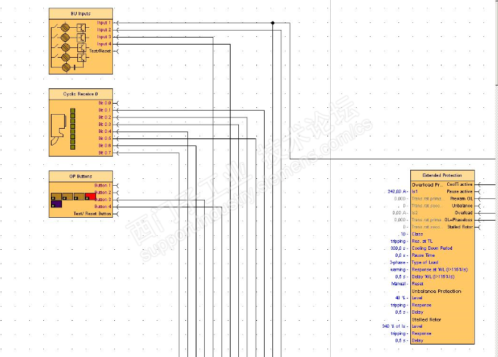
Task: Click the Delay W/L (I>115%Is) label
Action: point(433,277)
